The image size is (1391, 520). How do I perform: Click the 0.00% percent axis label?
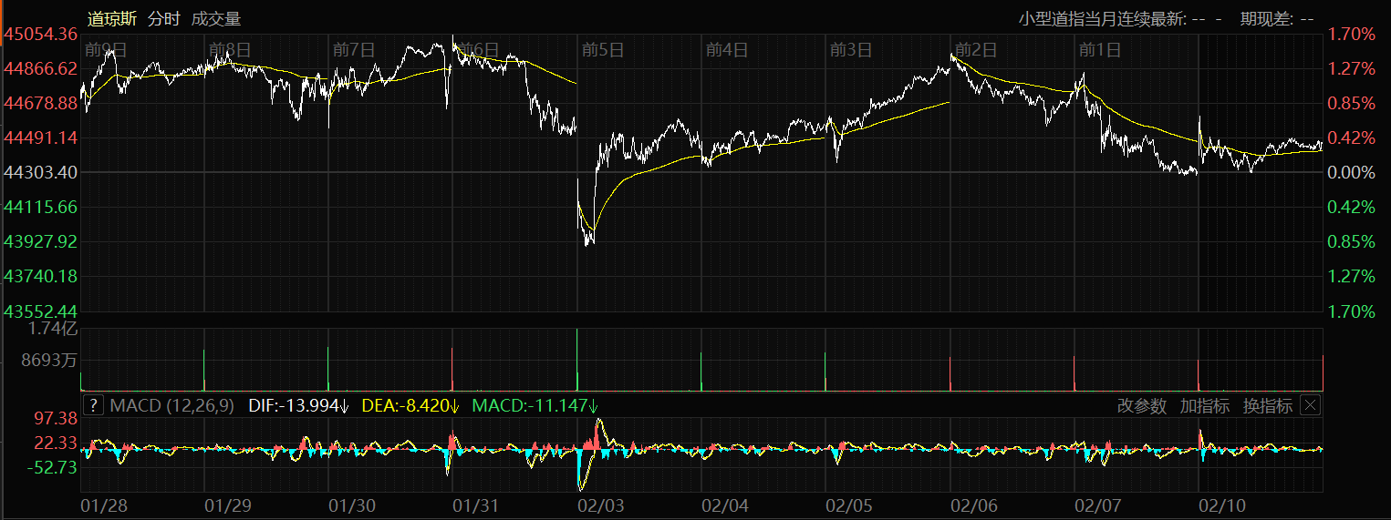point(1351,172)
